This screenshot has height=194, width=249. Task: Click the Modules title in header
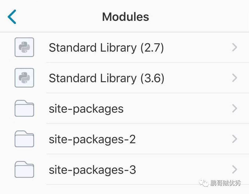[125, 17]
